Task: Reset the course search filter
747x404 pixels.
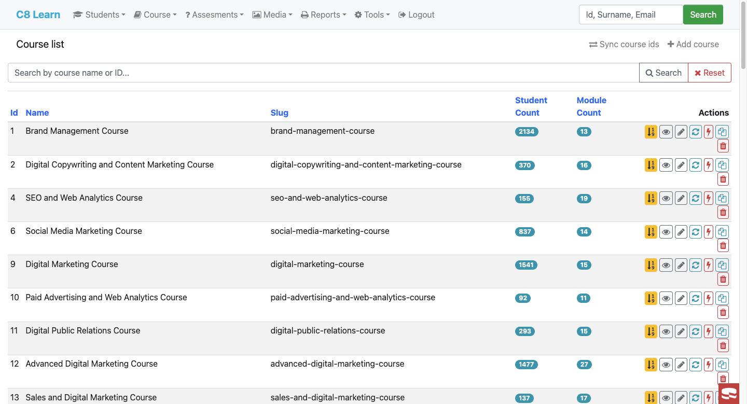Action: (710, 73)
